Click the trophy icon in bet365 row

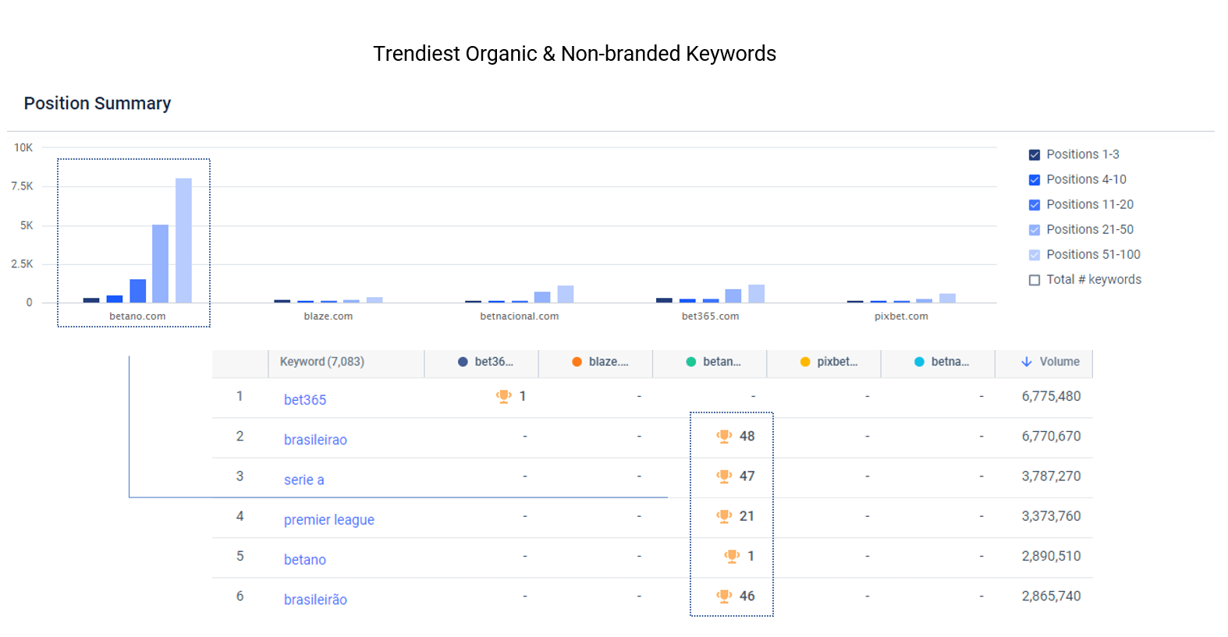[x=504, y=396]
